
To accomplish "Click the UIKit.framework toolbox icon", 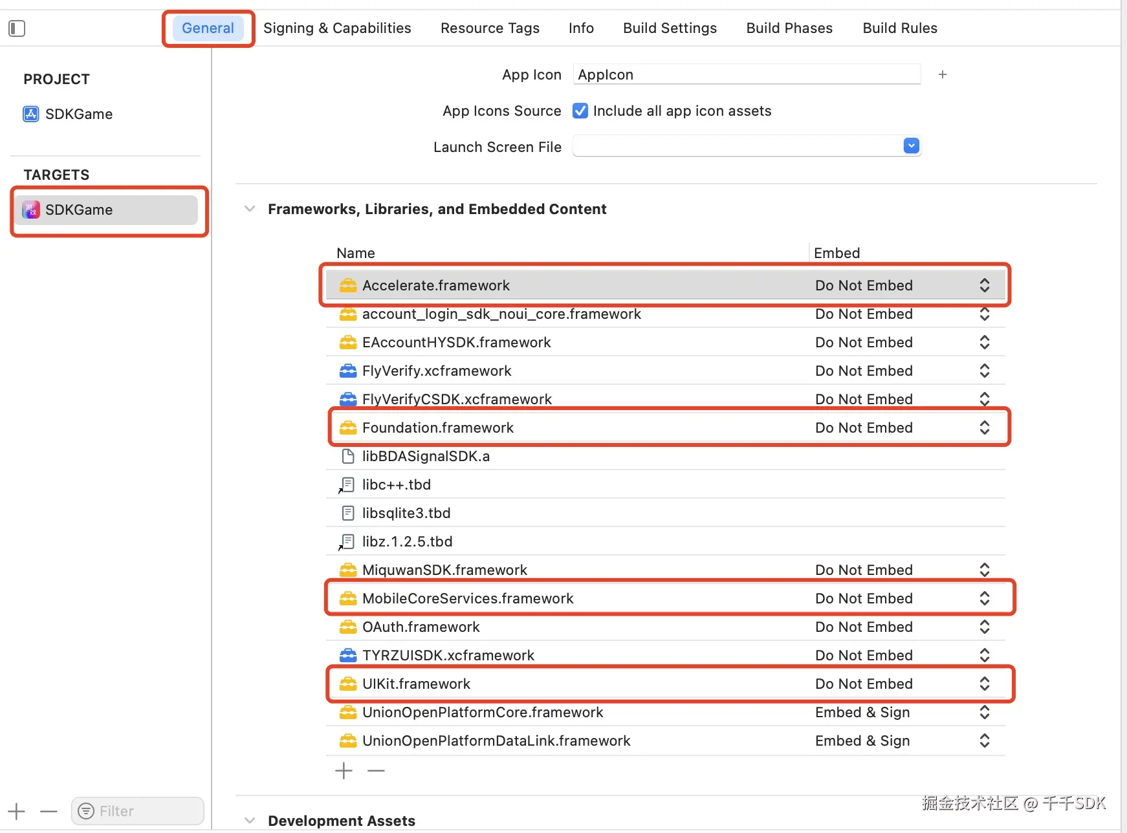I will [348, 684].
